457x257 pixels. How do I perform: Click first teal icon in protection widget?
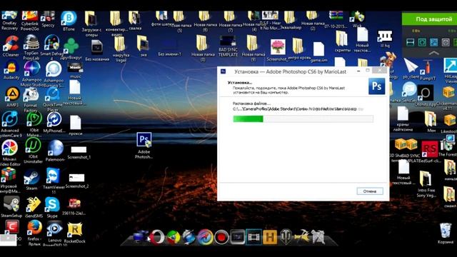pos(410,43)
